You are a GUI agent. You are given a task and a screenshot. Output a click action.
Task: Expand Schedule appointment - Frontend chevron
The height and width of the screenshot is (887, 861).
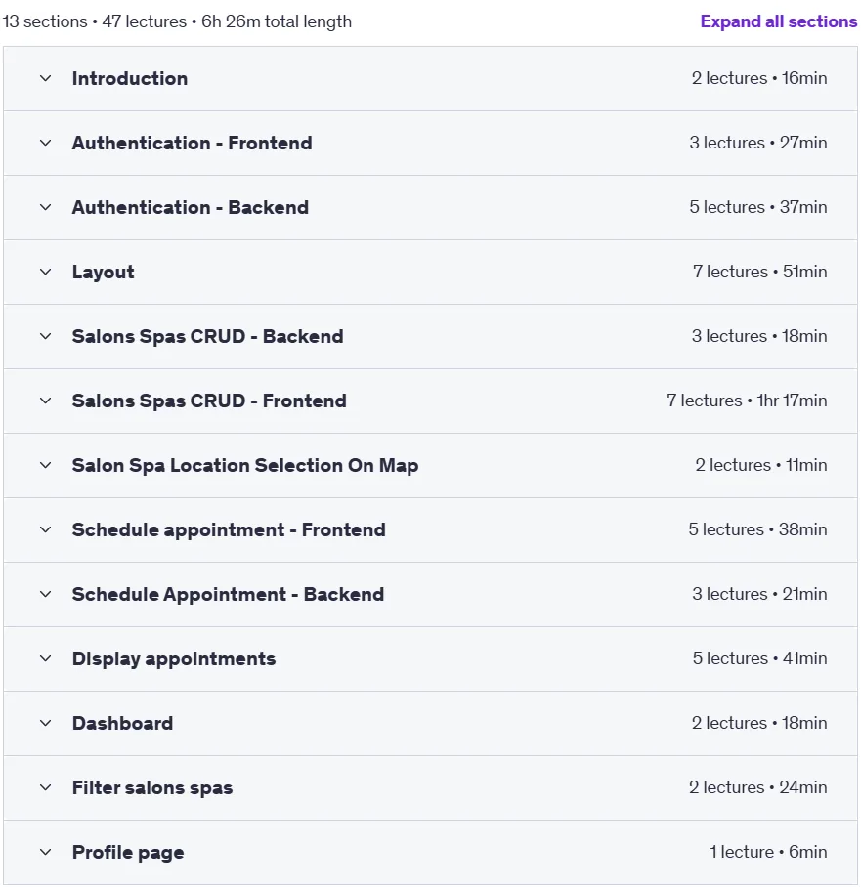pos(45,530)
